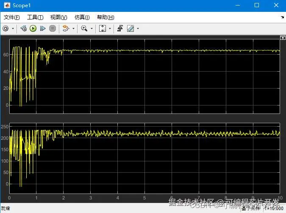Open the 工具(T) menu
Viewport: 286px width, 213px height.
tap(35, 17)
